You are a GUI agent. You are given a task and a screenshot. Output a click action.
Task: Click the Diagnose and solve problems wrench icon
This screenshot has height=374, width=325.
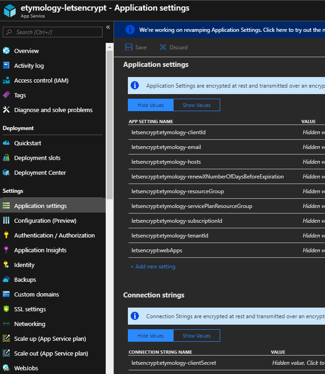point(6,110)
